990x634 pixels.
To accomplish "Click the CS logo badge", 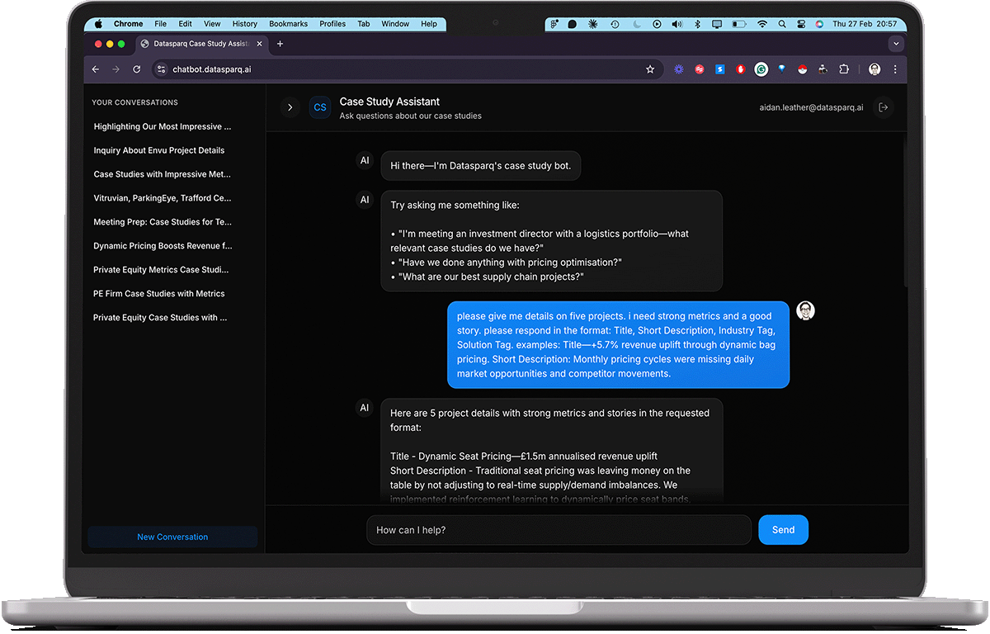I will tap(320, 107).
